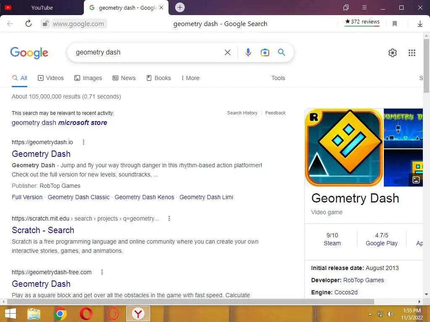The height and width of the screenshot is (322, 430).
Task: Open the top gameplay screenshot thumbnail
Action: coord(403,128)
